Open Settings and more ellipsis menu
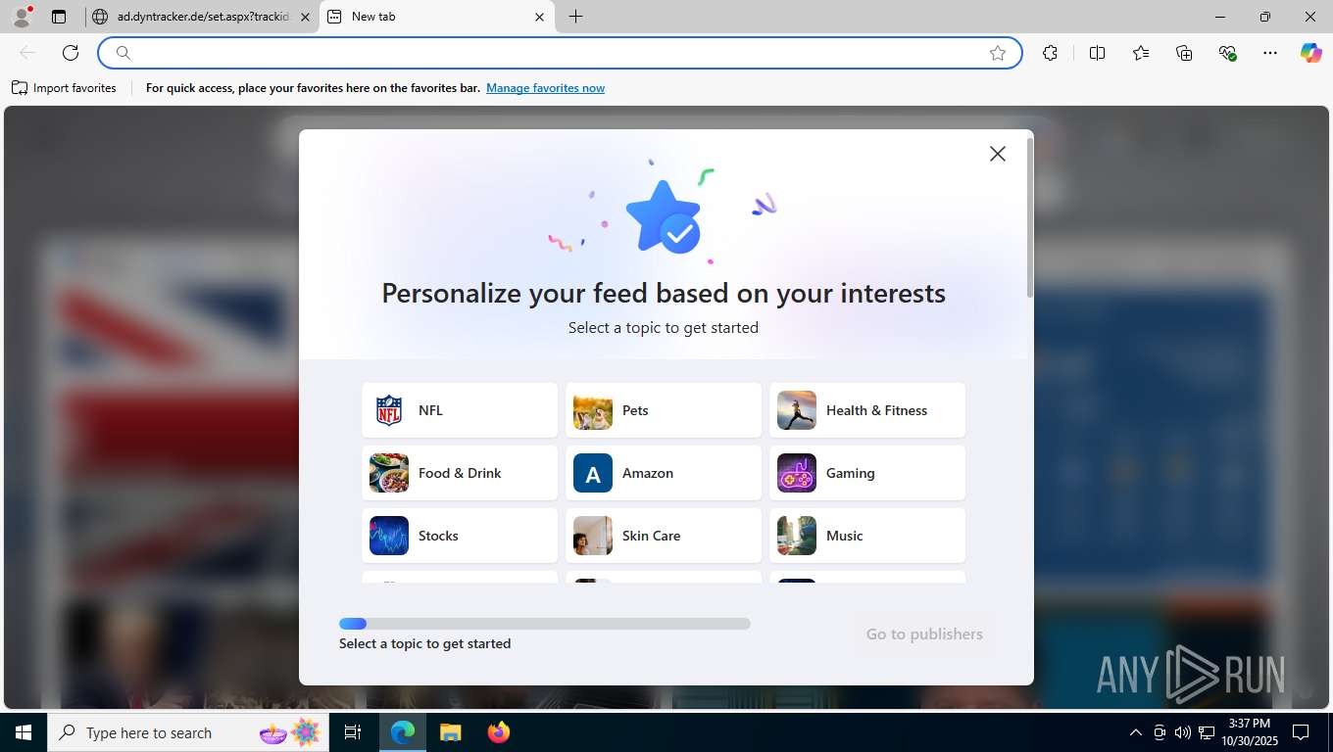The width and height of the screenshot is (1333, 752). (1270, 53)
